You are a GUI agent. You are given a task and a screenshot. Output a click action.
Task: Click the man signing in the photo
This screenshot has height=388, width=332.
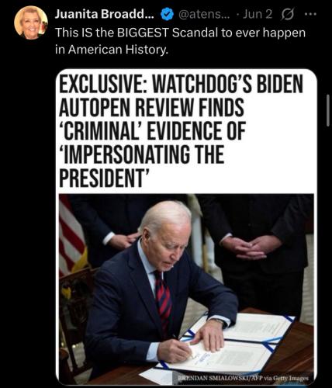pos(161,285)
